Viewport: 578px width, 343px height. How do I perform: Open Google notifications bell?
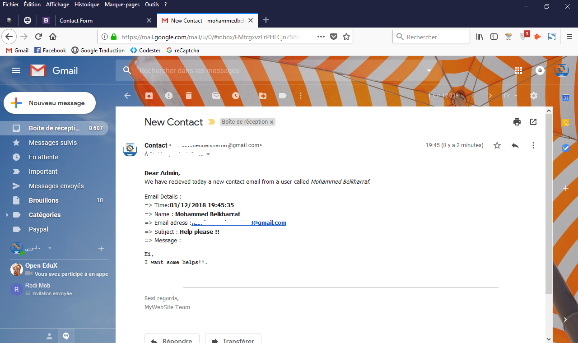[x=540, y=70]
